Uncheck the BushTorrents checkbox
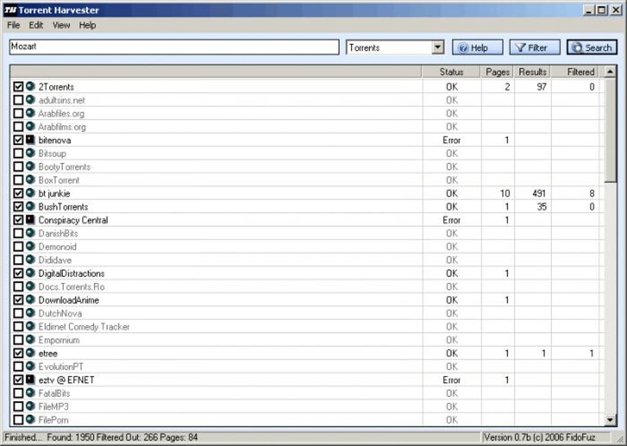627x446 pixels. 18,206
